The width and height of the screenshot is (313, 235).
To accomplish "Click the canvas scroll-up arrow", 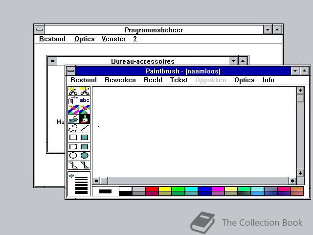I will point(300,91).
